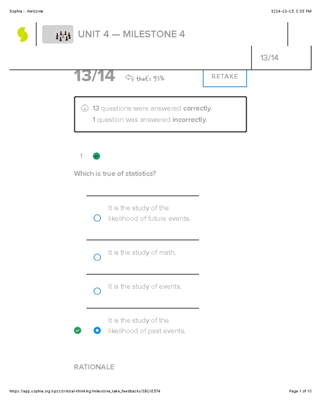
Task: Click the Sophia logo icon
Action: 21,35
